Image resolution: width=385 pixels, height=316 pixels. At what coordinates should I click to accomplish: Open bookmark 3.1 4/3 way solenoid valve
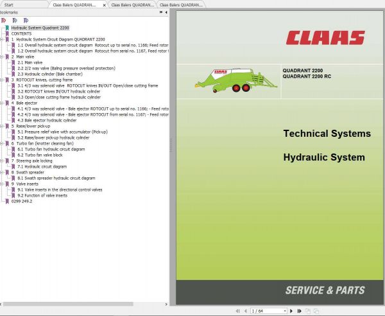88,86
